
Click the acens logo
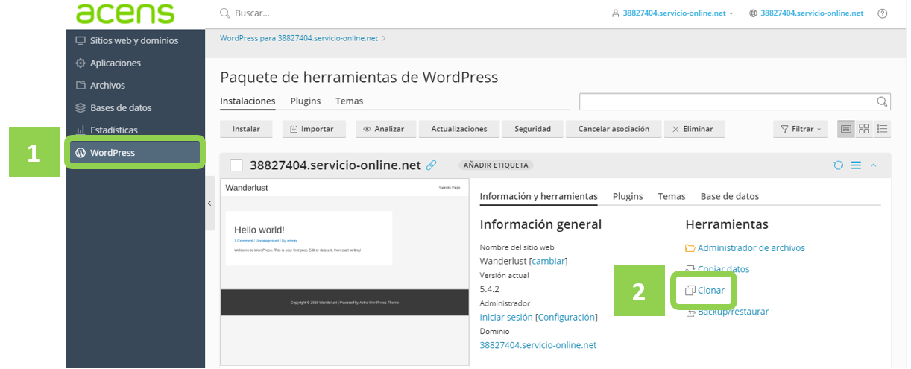tap(125, 13)
